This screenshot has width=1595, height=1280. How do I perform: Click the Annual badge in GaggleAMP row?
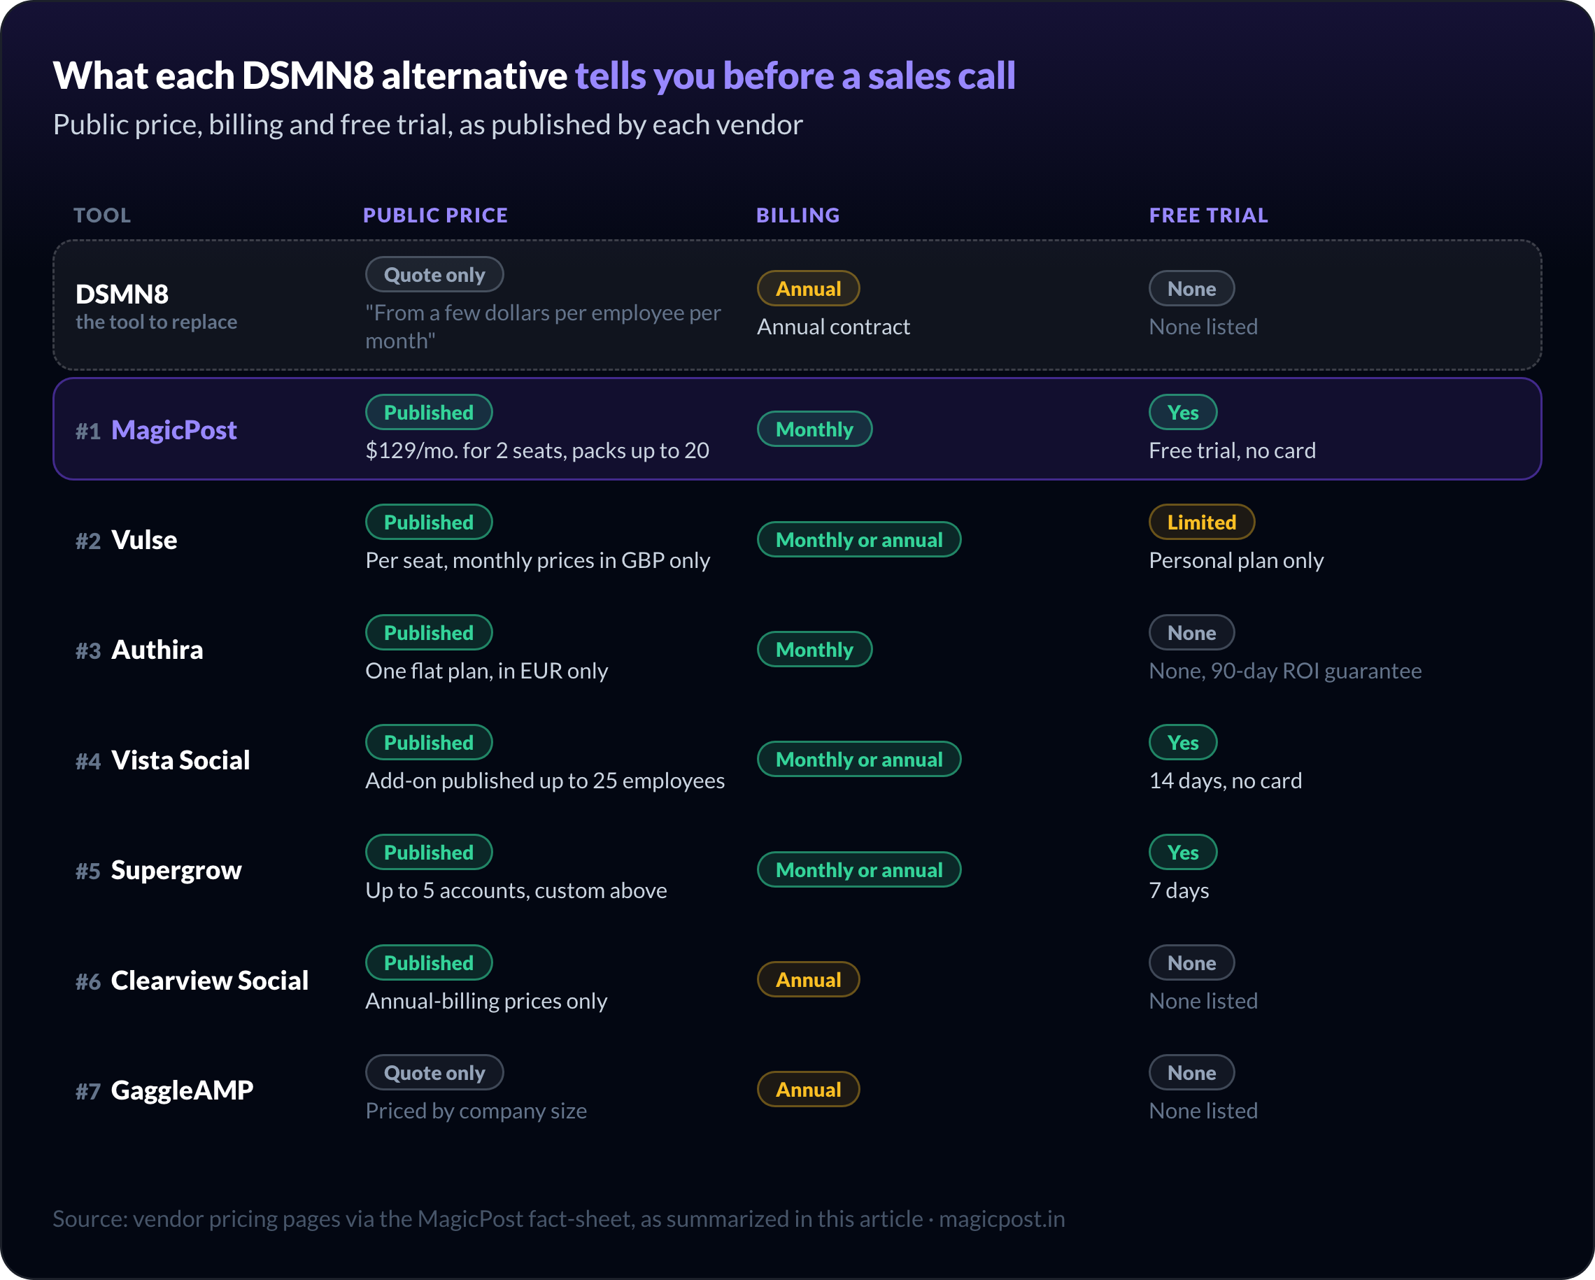pos(808,1089)
